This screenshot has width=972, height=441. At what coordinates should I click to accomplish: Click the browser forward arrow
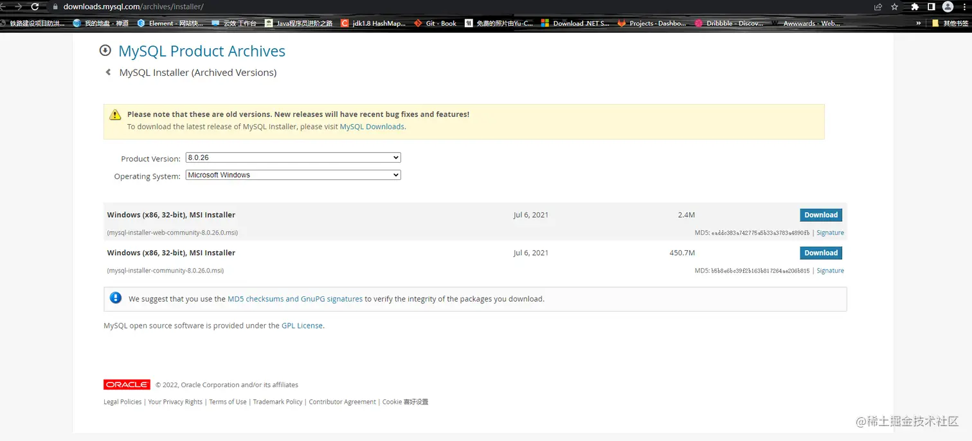[17, 6]
